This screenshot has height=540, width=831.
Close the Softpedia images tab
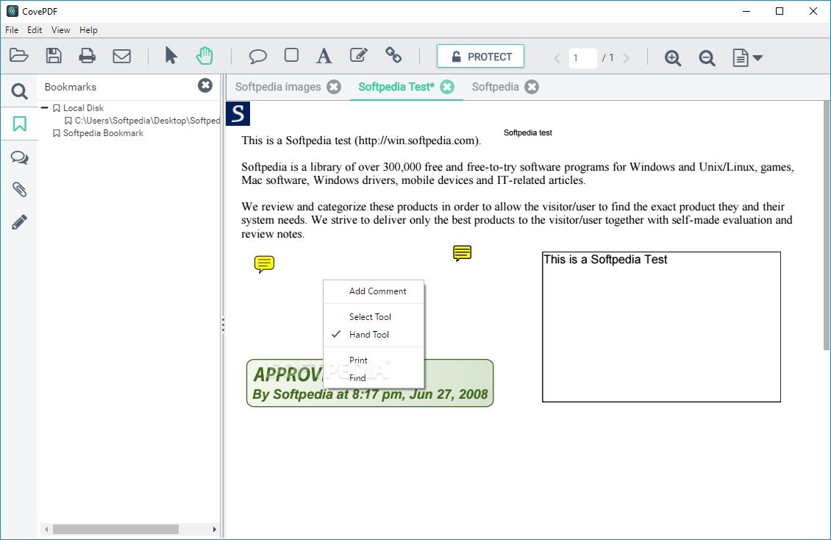(x=334, y=87)
